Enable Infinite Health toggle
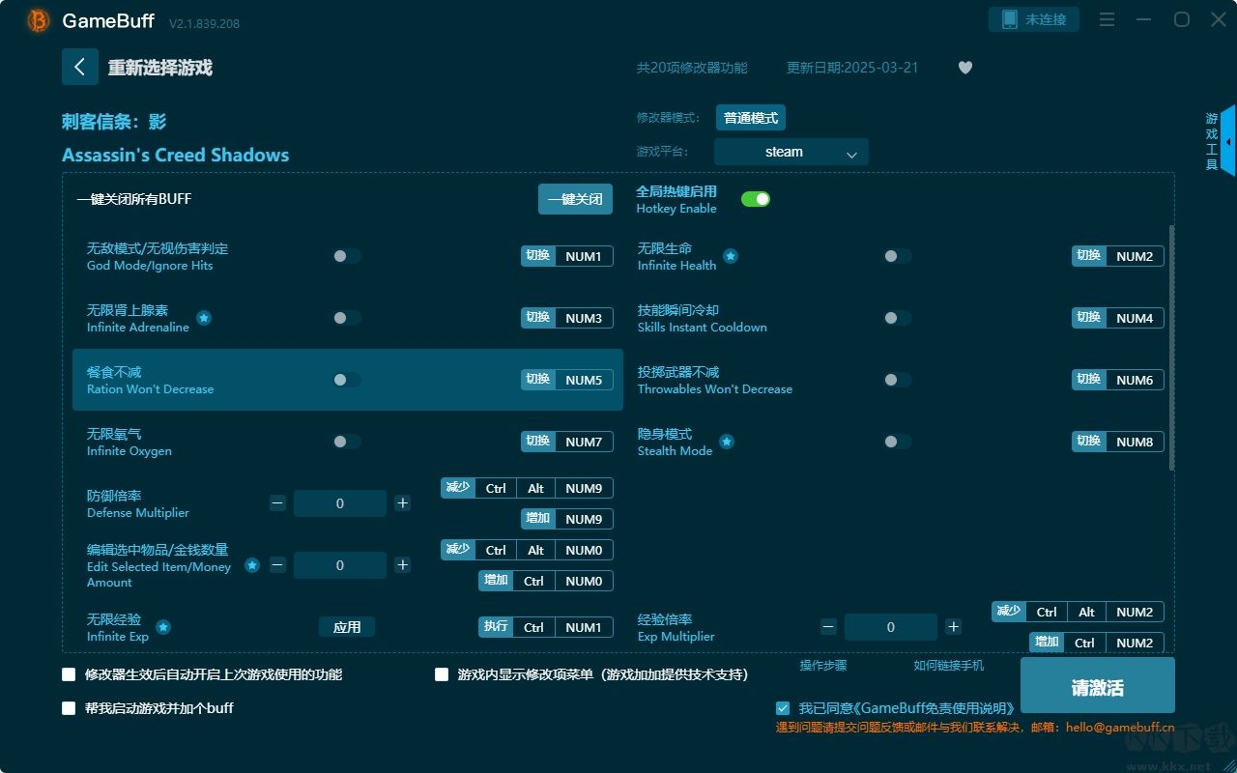Screen dimensions: 1237x773 click(x=898, y=256)
